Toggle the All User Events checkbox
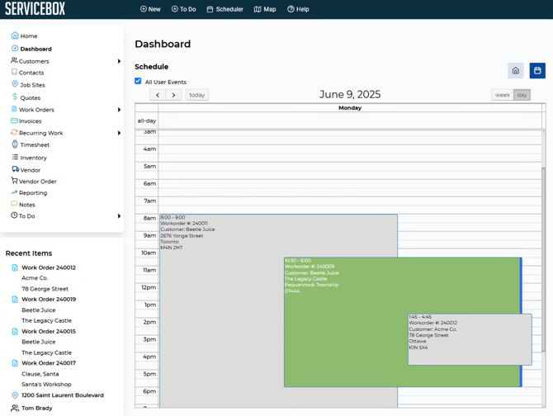 coord(138,81)
